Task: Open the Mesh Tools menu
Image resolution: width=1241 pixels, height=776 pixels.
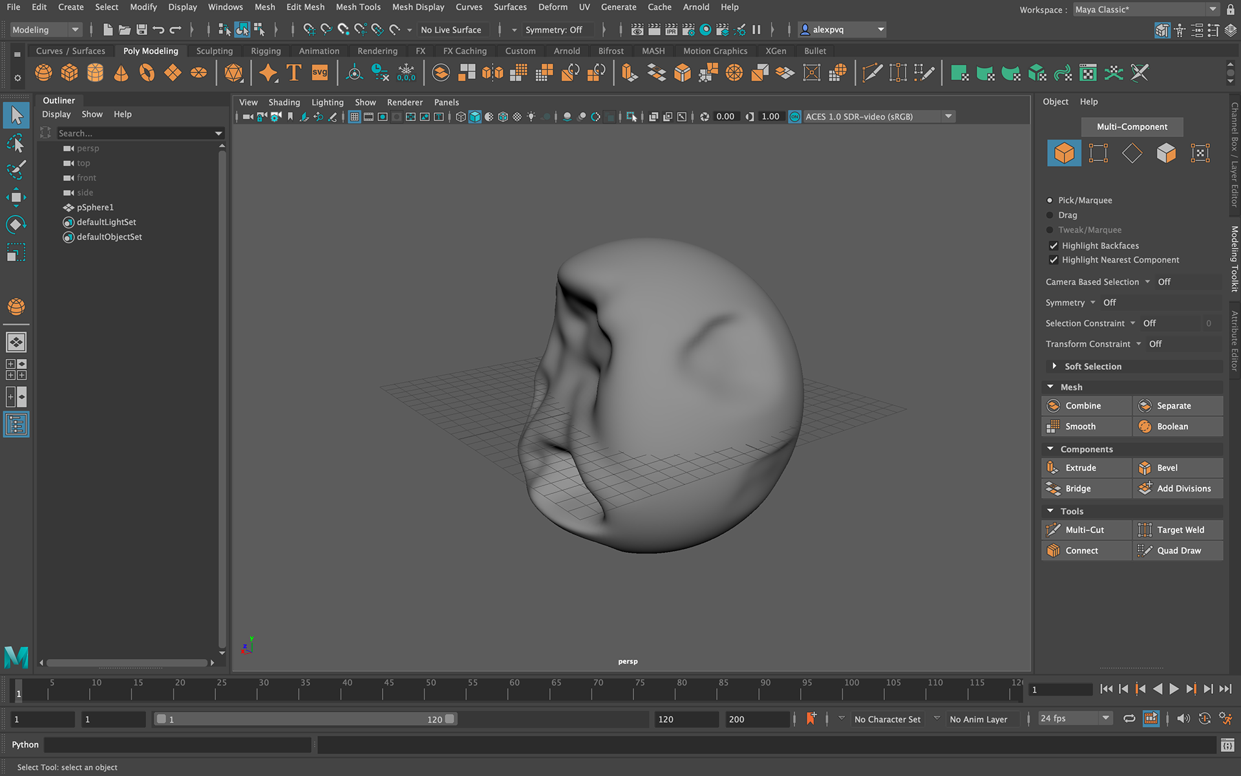Action: (357, 7)
